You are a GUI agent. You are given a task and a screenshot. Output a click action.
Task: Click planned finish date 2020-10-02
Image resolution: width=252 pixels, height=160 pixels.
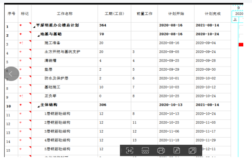(206, 78)
